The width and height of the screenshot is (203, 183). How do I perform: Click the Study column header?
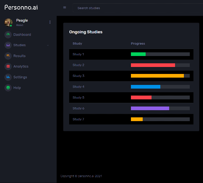(x=77, y=44)
